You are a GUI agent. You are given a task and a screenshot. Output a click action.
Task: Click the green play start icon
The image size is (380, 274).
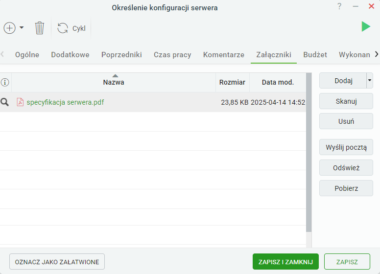[366, 26]
